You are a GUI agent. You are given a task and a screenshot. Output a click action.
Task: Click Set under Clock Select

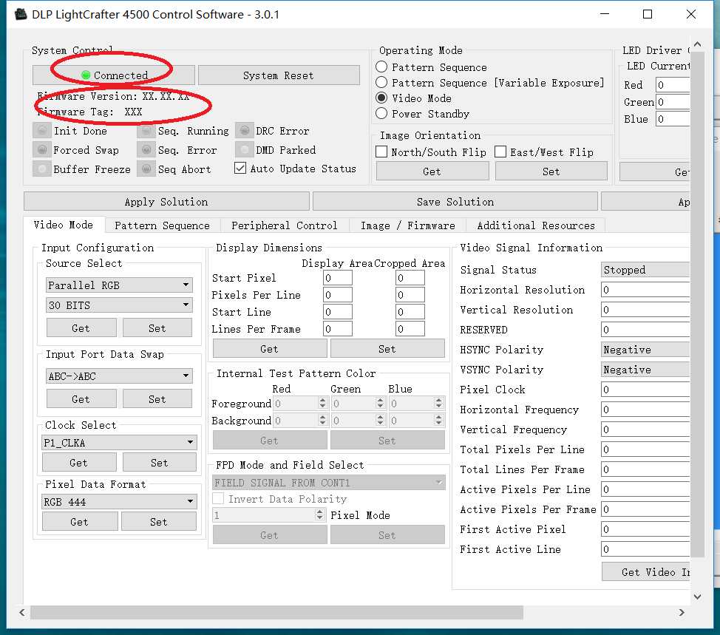160,462
